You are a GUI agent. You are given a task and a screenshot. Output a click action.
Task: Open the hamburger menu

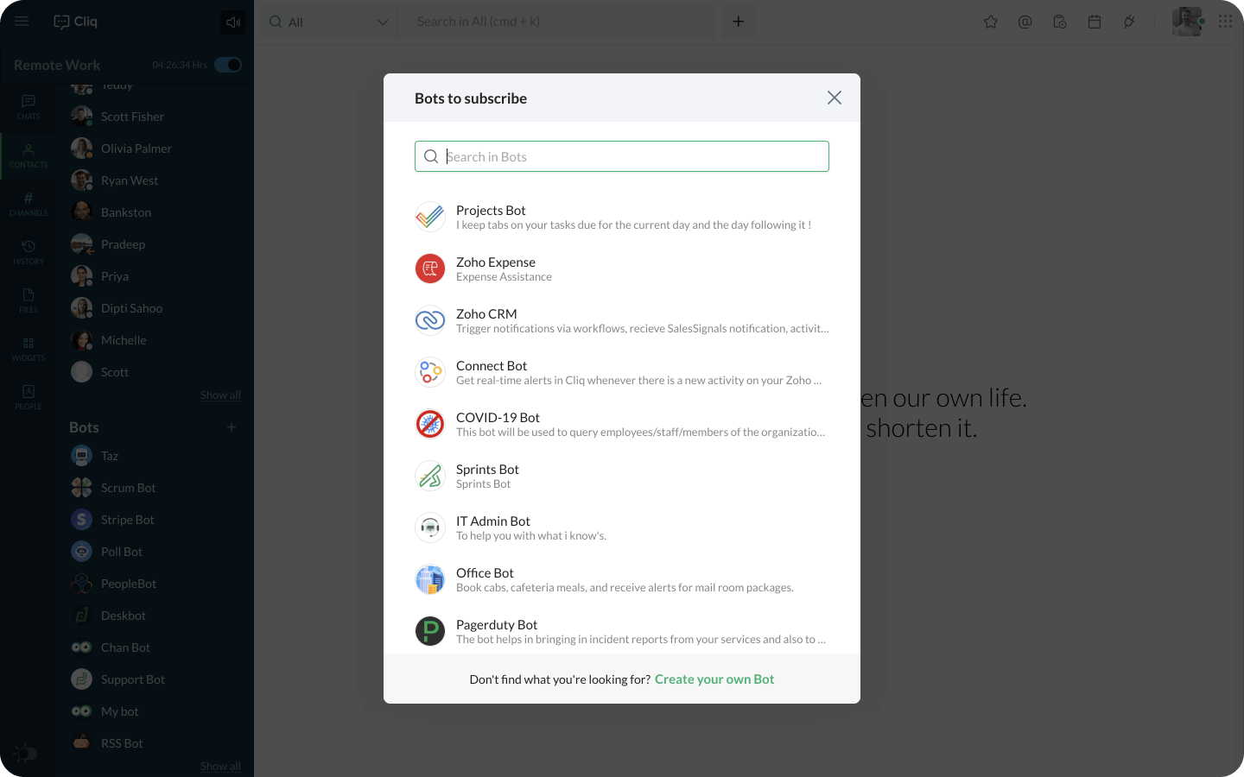[x=22, y=22]
